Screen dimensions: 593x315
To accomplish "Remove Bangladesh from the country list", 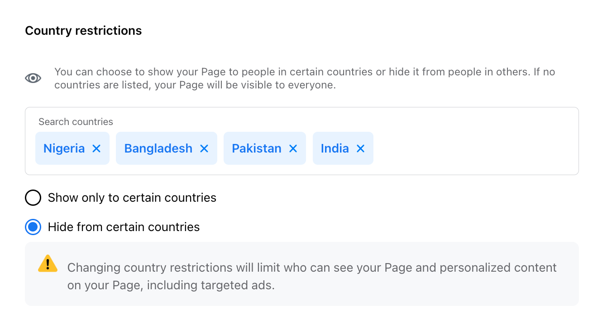I will pos(204,148).
